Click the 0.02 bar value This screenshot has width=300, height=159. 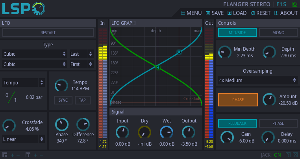pos(34,97)
